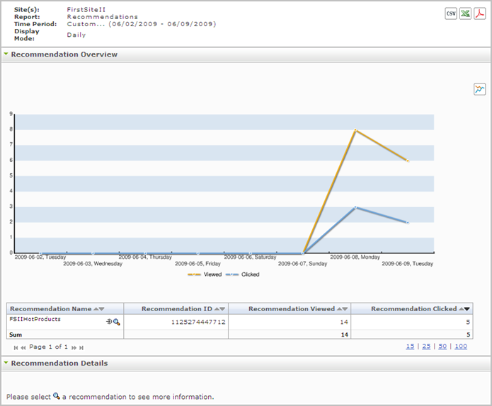The image size is (492, 406).
Task: Click the Daily display mode value
Action: (76, 35)
